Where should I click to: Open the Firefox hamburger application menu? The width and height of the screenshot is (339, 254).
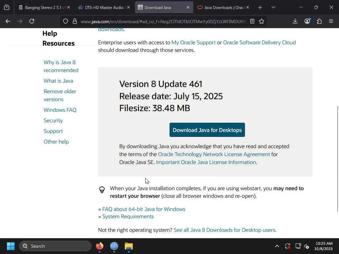(x=331, y=21)
